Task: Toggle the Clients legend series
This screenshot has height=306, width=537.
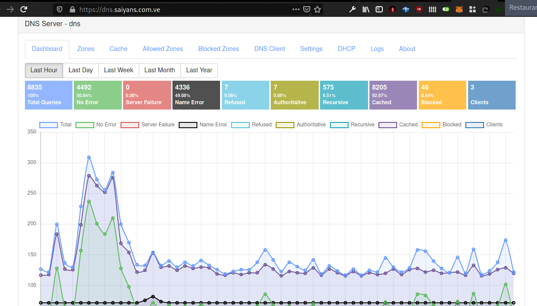Action: tap(484, 125)
